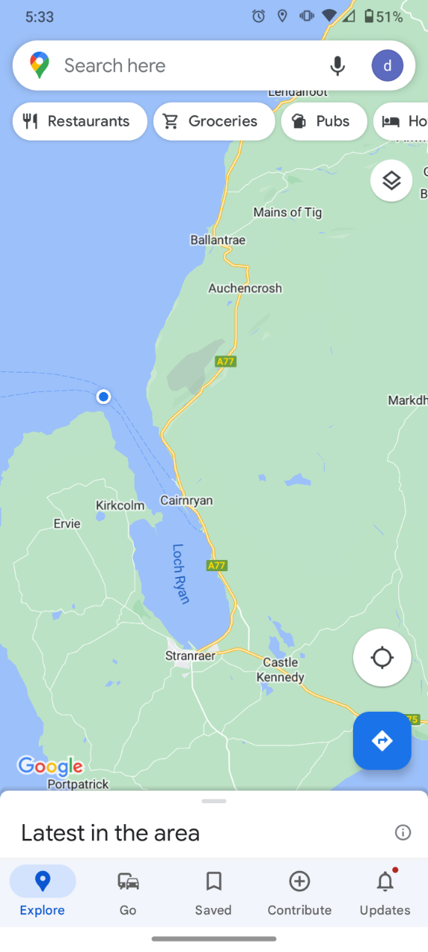This screenshot has width=428, height=952.
Task: Select the Explore tab
Action: (x=42, y=892)
